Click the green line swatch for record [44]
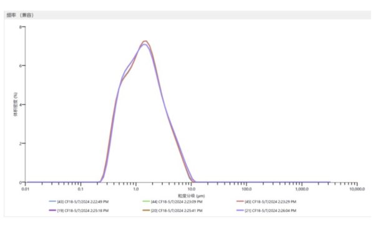The height and width of the screenshot is (227, 372). pyautogui.click(x=146, y=201)
